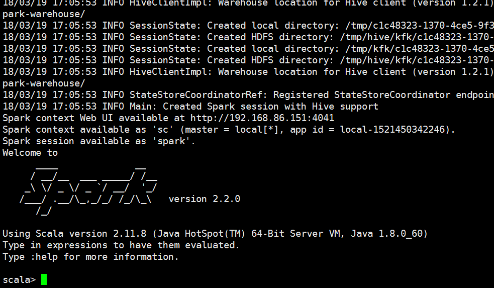This screenshot has height=288, width=494.
Task: Click 'master = local[*]' text
Action: 232,130
